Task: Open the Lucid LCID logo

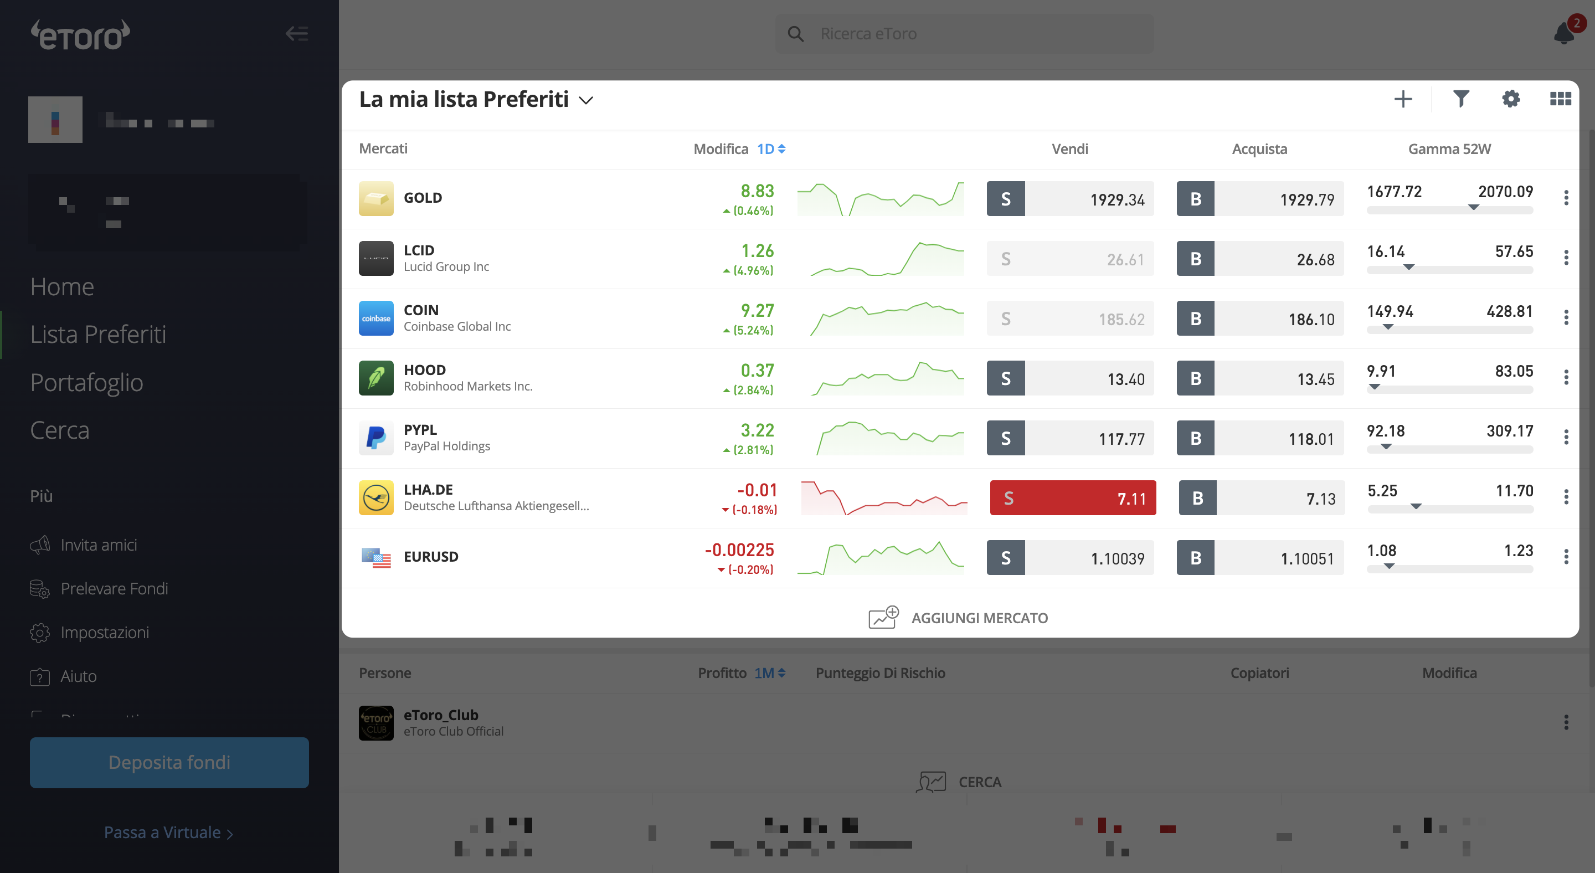Action: pyautogui.click(x=376, y=258)
